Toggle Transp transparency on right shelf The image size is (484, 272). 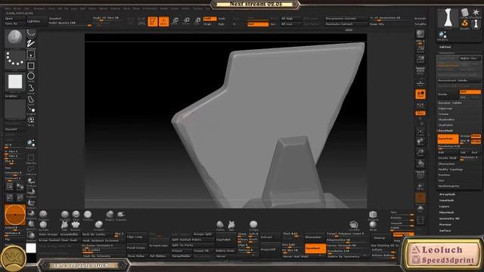point(420,186)
